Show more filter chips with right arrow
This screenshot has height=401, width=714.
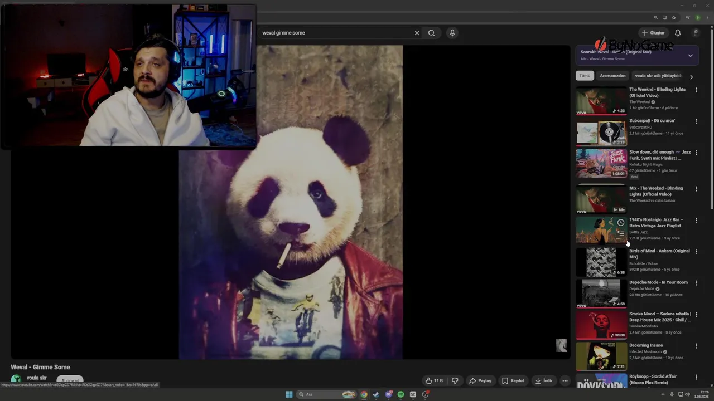coord(691,77)
